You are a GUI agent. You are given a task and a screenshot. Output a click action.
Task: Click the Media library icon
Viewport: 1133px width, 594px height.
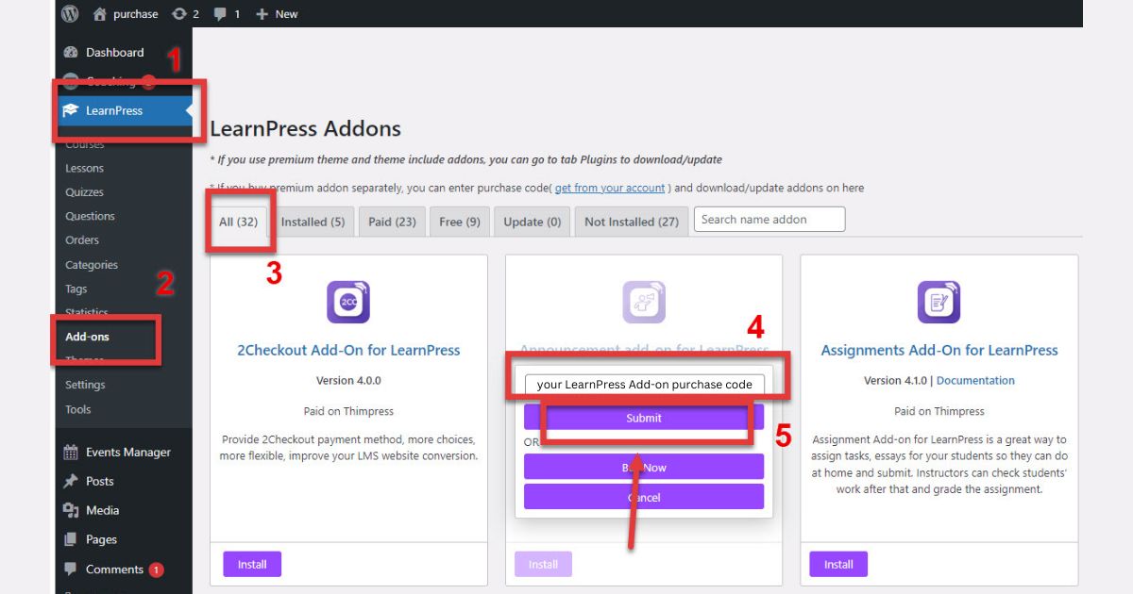[x=71, y=510]
